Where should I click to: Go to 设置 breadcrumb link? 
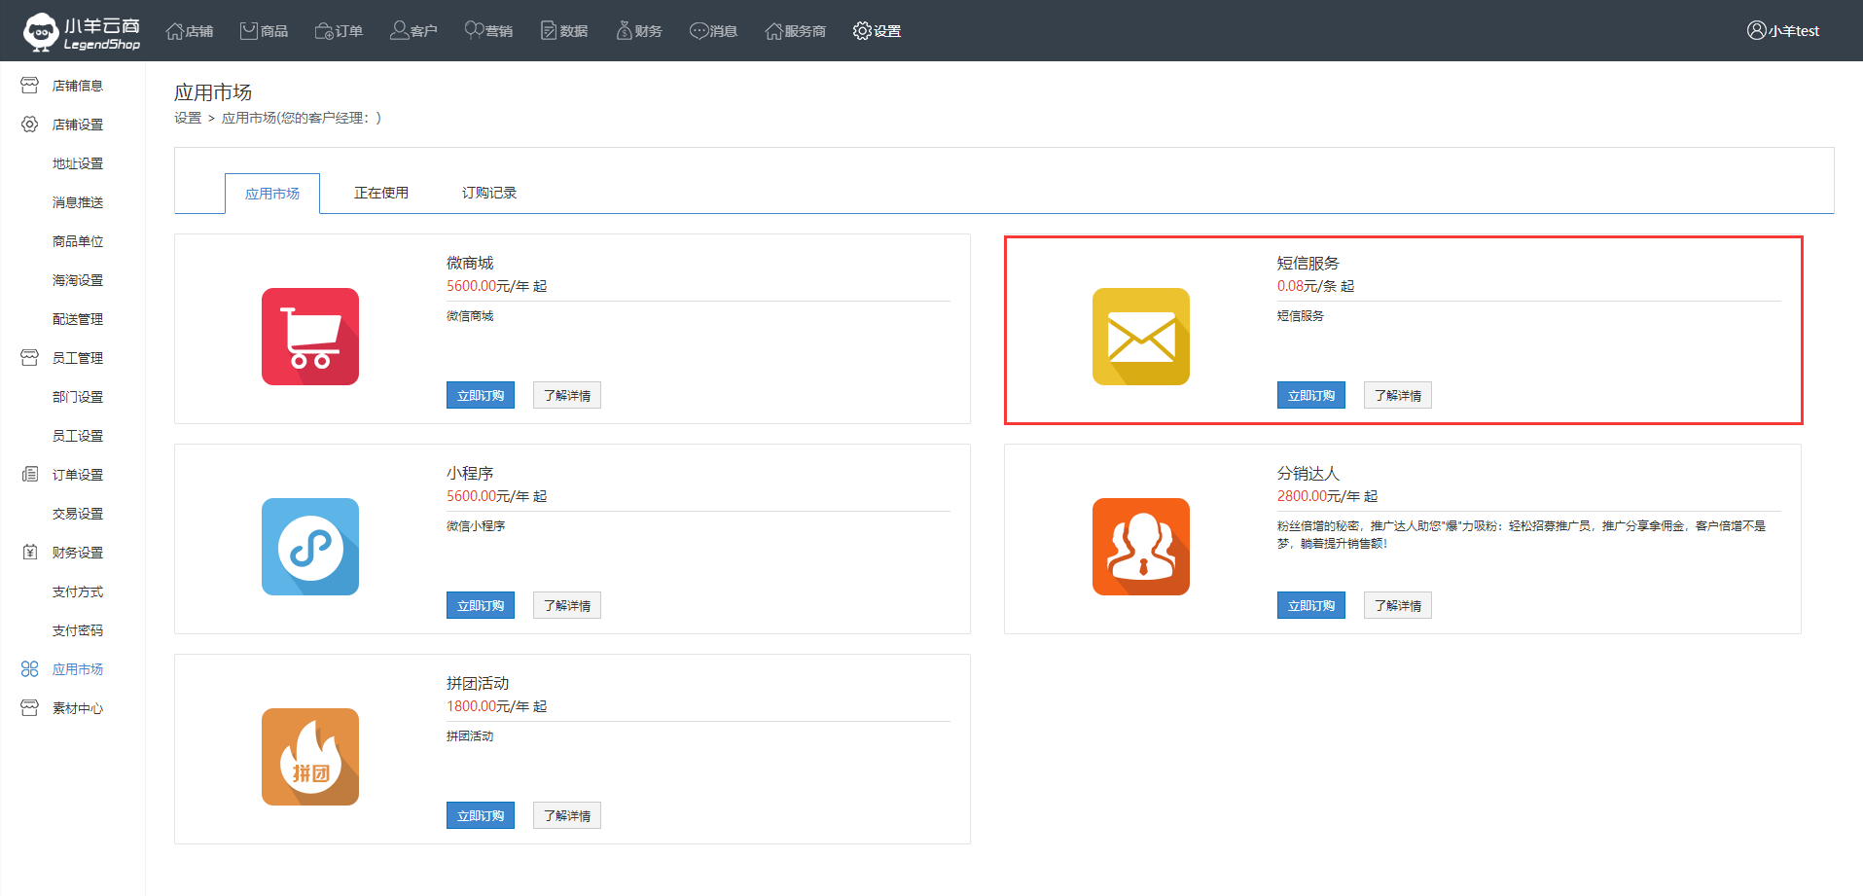pos(187,118)
